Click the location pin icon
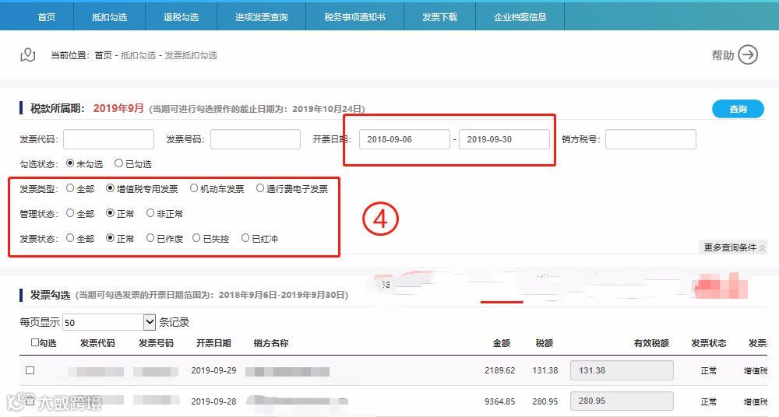Viewport: 779px width, 417px height. 28,54
